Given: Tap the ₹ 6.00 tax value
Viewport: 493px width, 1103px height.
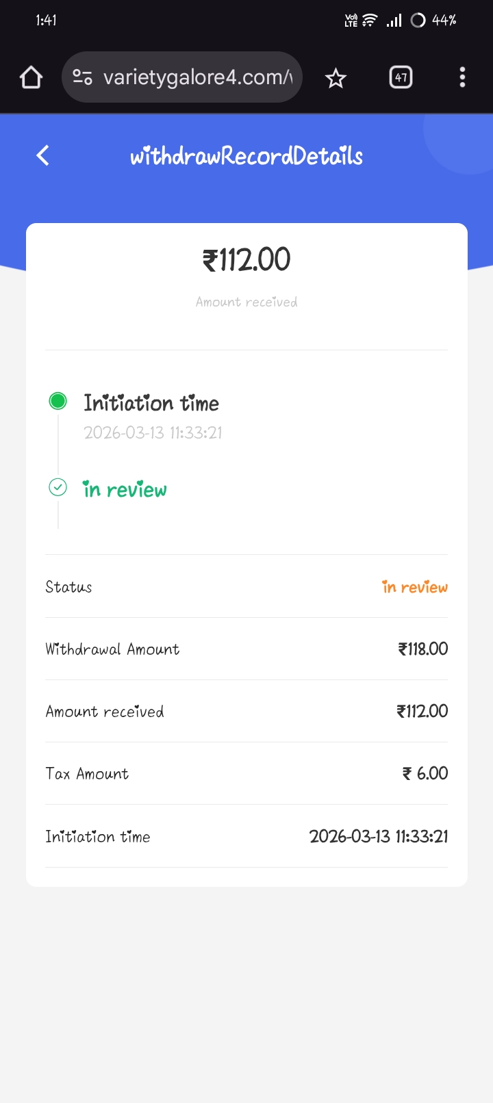Looking at the screenshot, I should pos(425,773).
